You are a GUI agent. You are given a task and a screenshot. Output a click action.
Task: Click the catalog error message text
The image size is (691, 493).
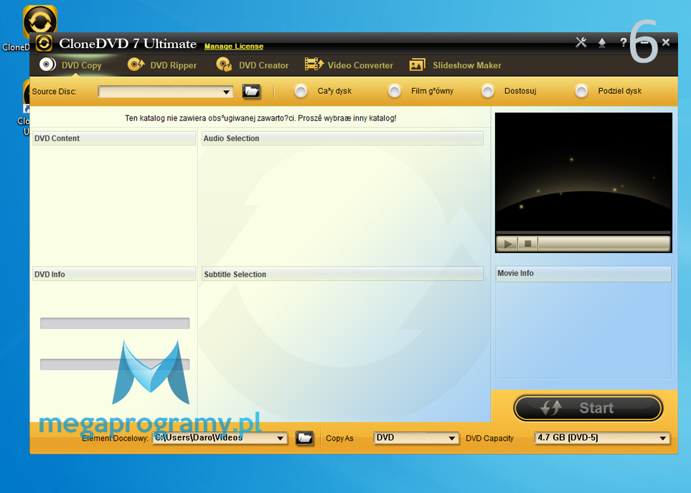[x=260, y=118]
